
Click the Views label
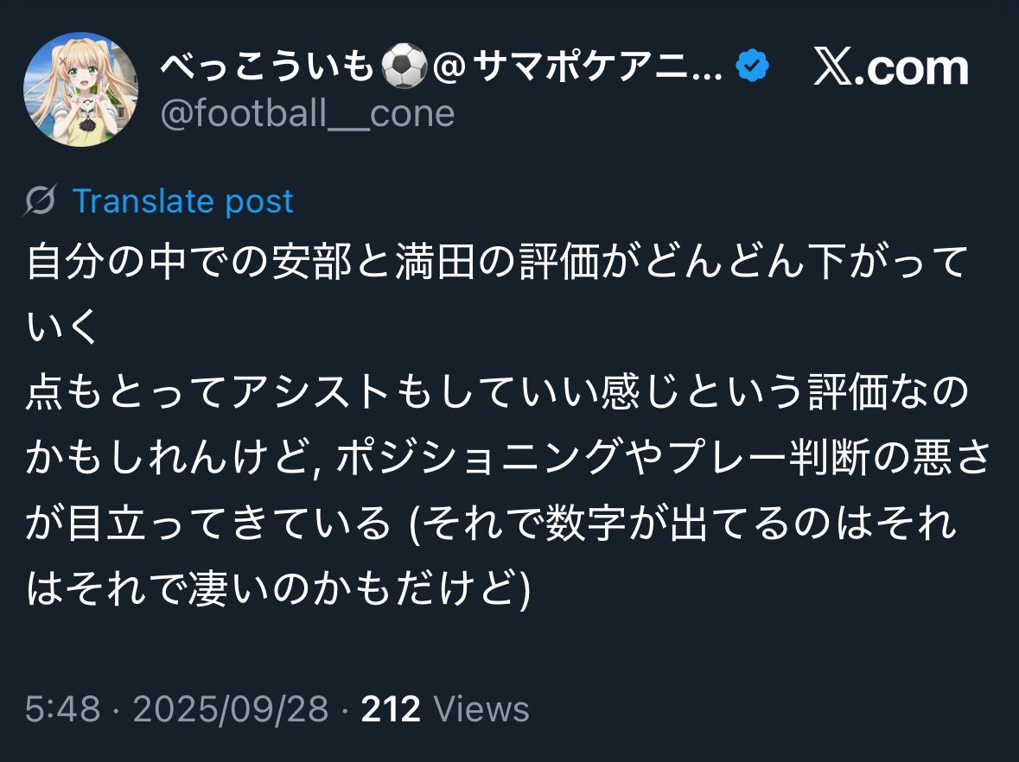click(481, 709)
